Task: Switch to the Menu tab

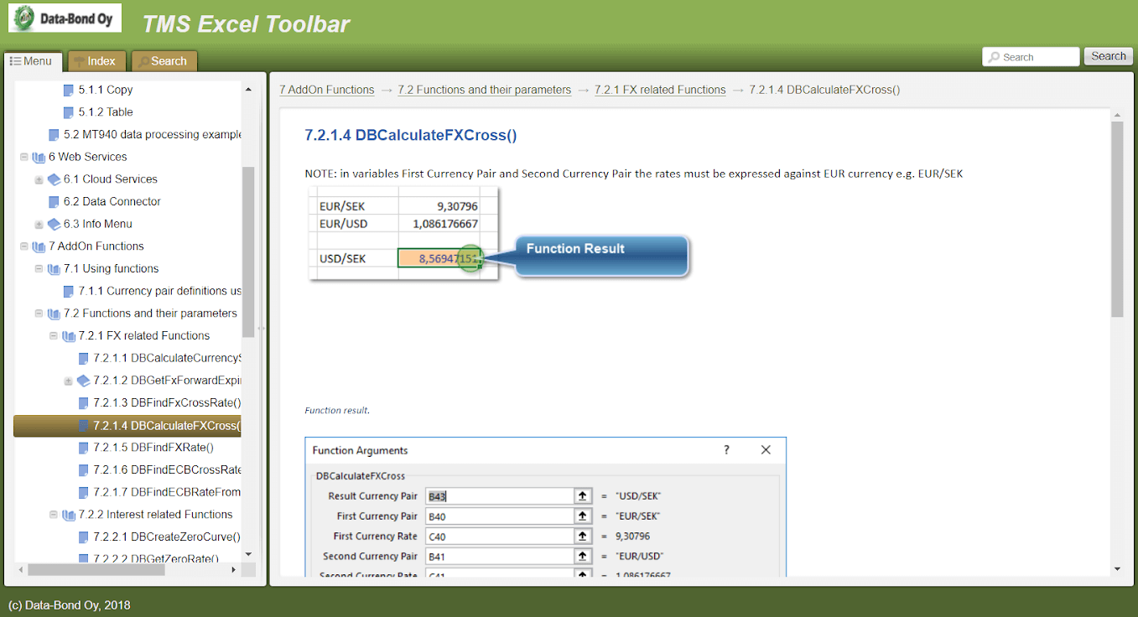Action: click(x=32, y=61)
